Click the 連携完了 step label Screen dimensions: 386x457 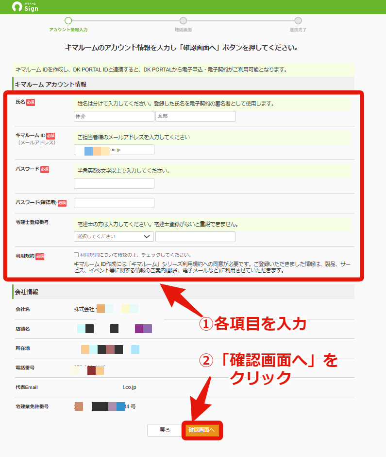(x=298, y=30)
